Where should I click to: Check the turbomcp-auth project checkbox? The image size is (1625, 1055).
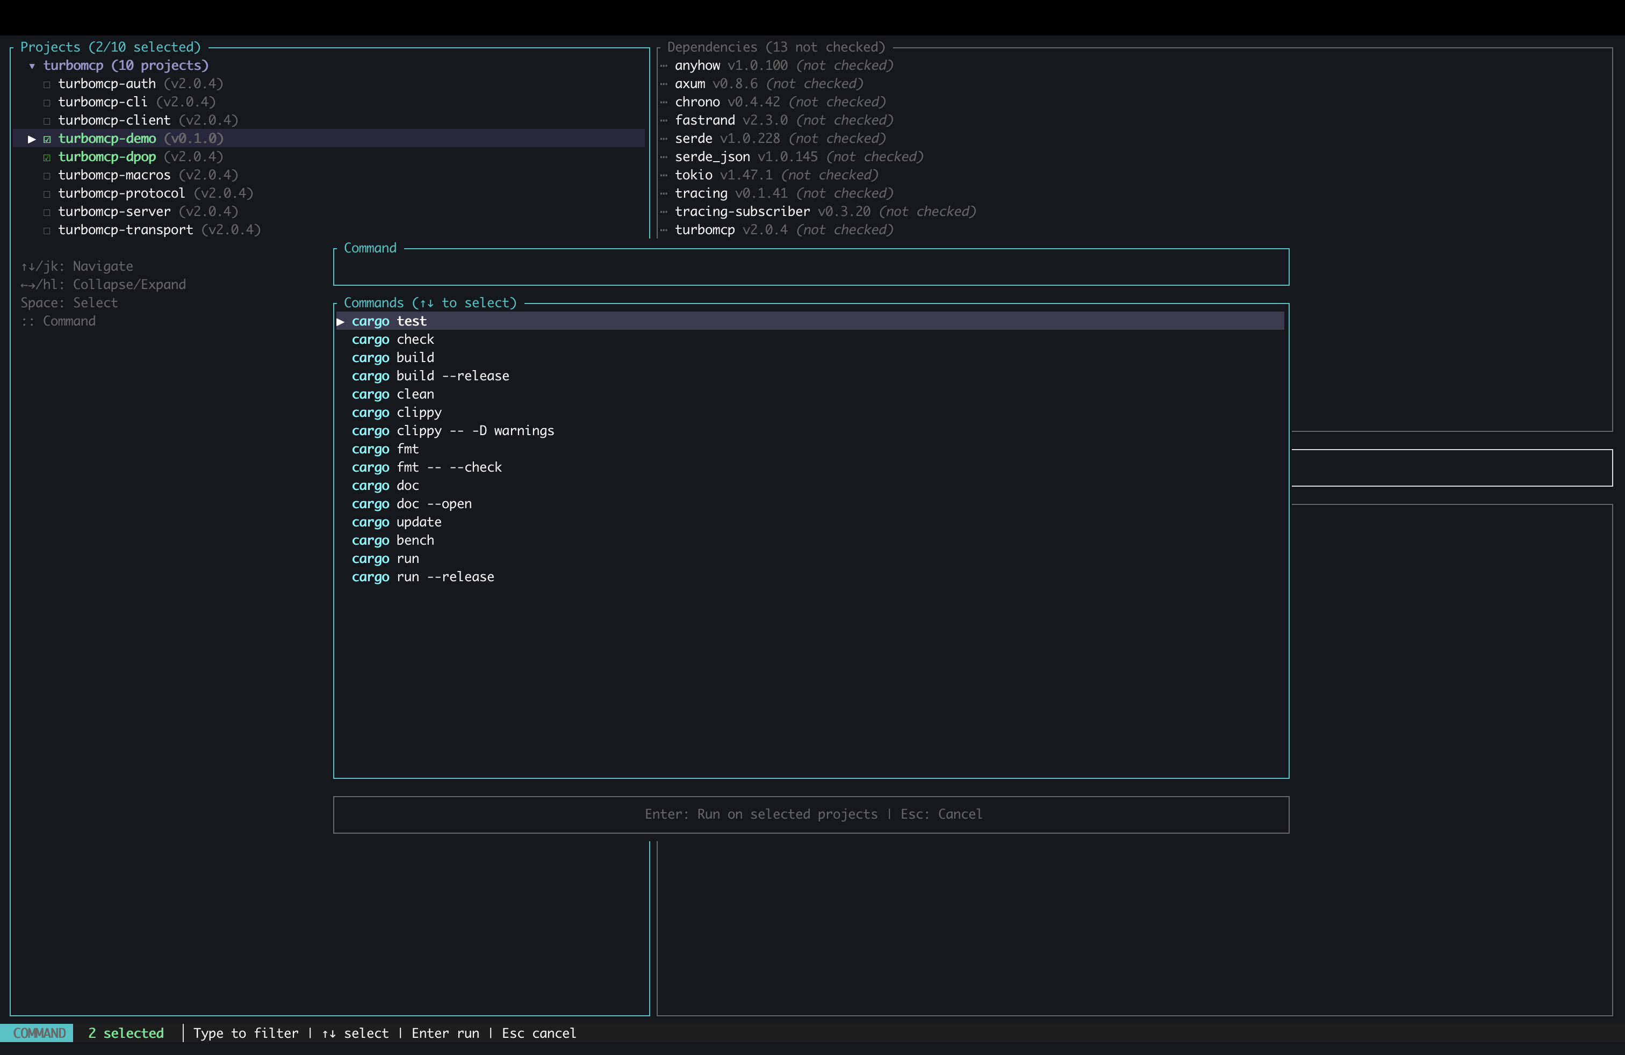46,85
